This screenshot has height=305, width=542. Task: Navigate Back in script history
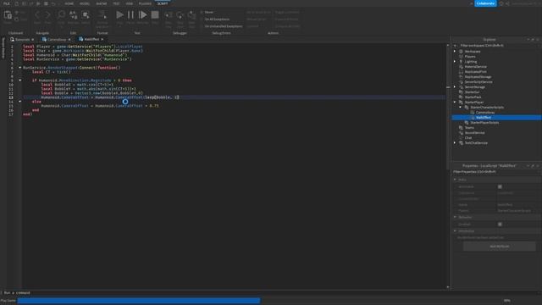[x=37, y=15]
